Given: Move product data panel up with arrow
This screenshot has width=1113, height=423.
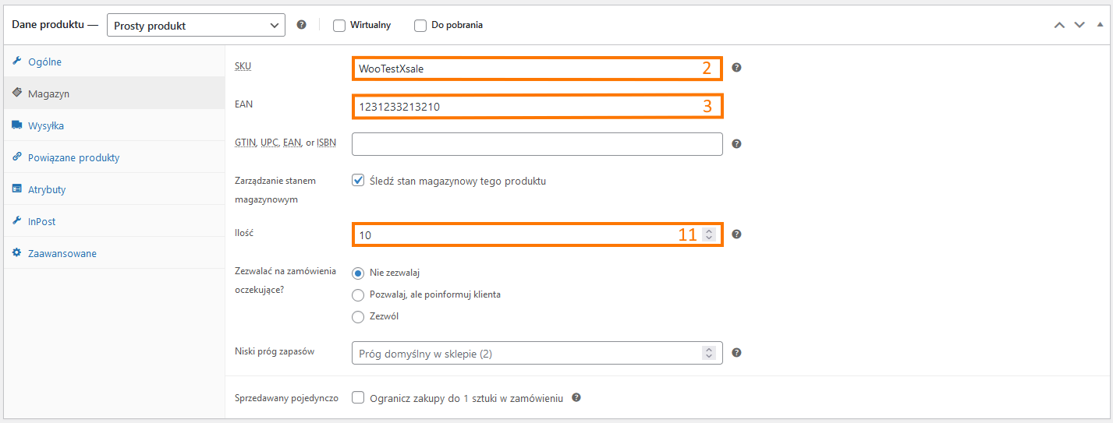Looking at the screenshot, I should (x=1059, y=25).
